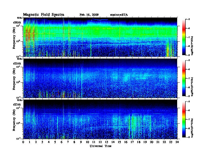The width and height of the screenshot is (211, 163).
Task: Click the "Universal Time" axis title
Action: click(100, 146)
